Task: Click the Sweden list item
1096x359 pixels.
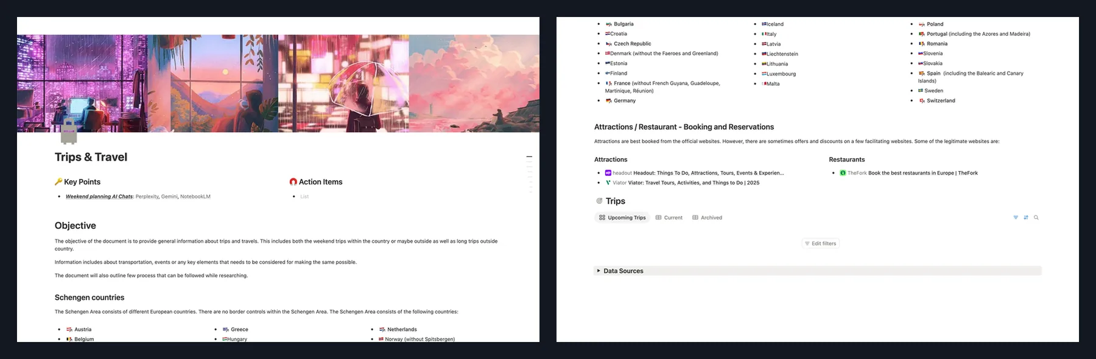Action: pyautogui.click(x=930, y=91)
